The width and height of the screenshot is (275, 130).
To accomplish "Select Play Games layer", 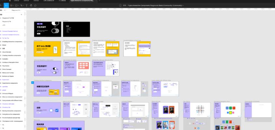I will point(6,66).
